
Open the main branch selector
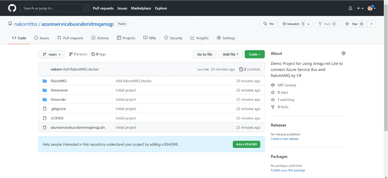click(52, 54)
